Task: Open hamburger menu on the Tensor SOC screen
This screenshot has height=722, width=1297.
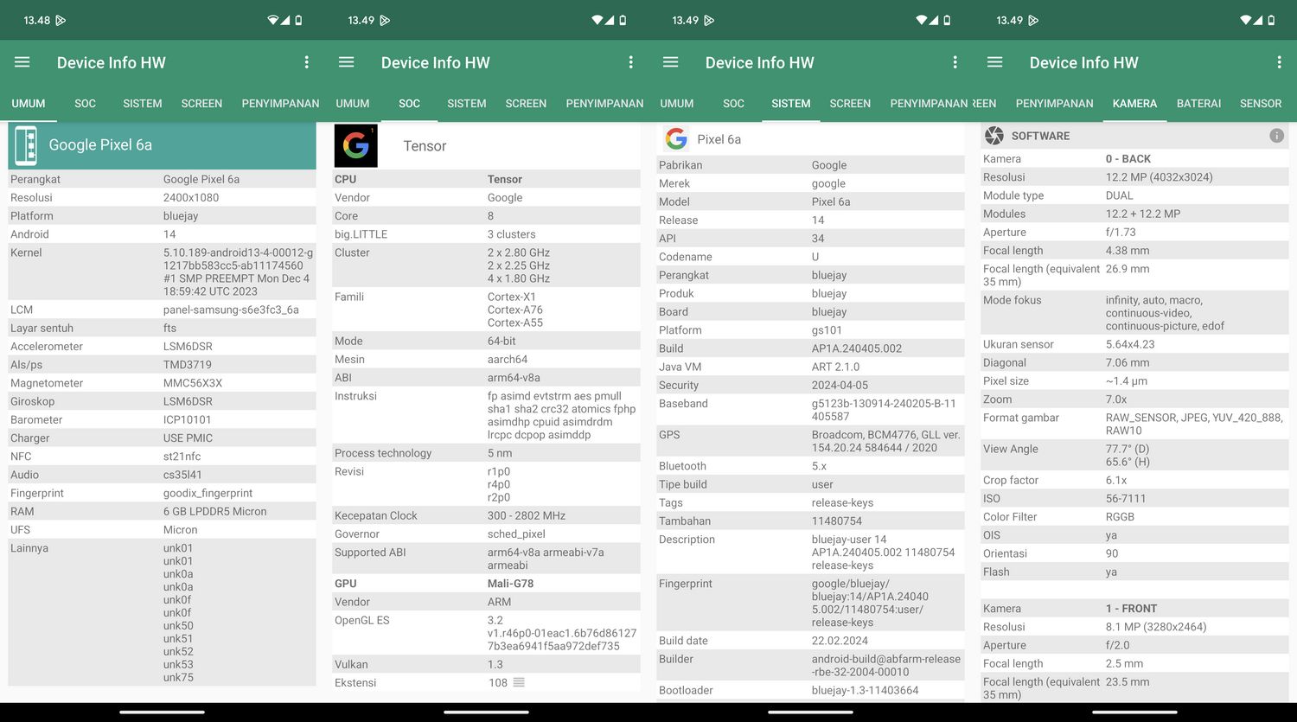Action: pos(347,62)
